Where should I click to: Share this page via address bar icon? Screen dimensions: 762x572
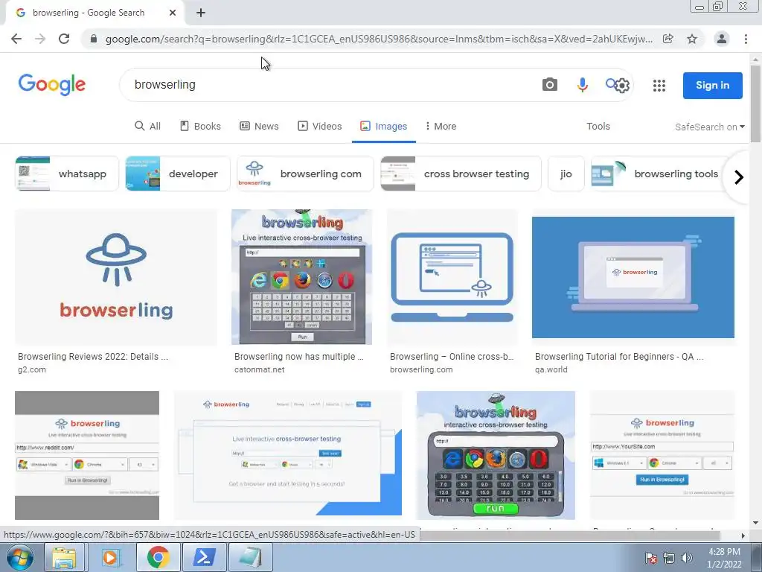click(x=668, y=39)
